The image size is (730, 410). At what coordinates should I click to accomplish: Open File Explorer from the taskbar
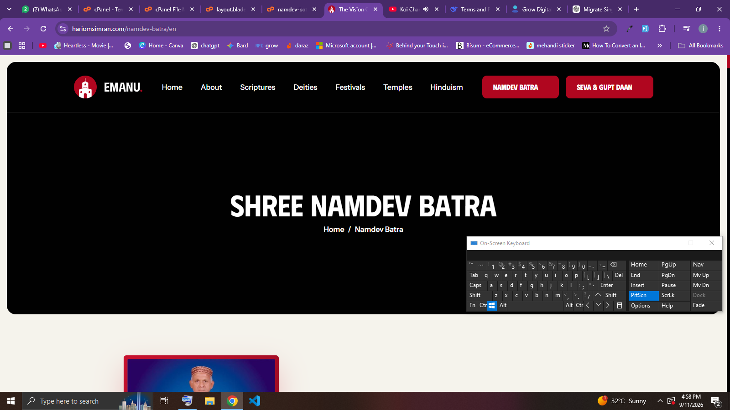coord(209,401)
